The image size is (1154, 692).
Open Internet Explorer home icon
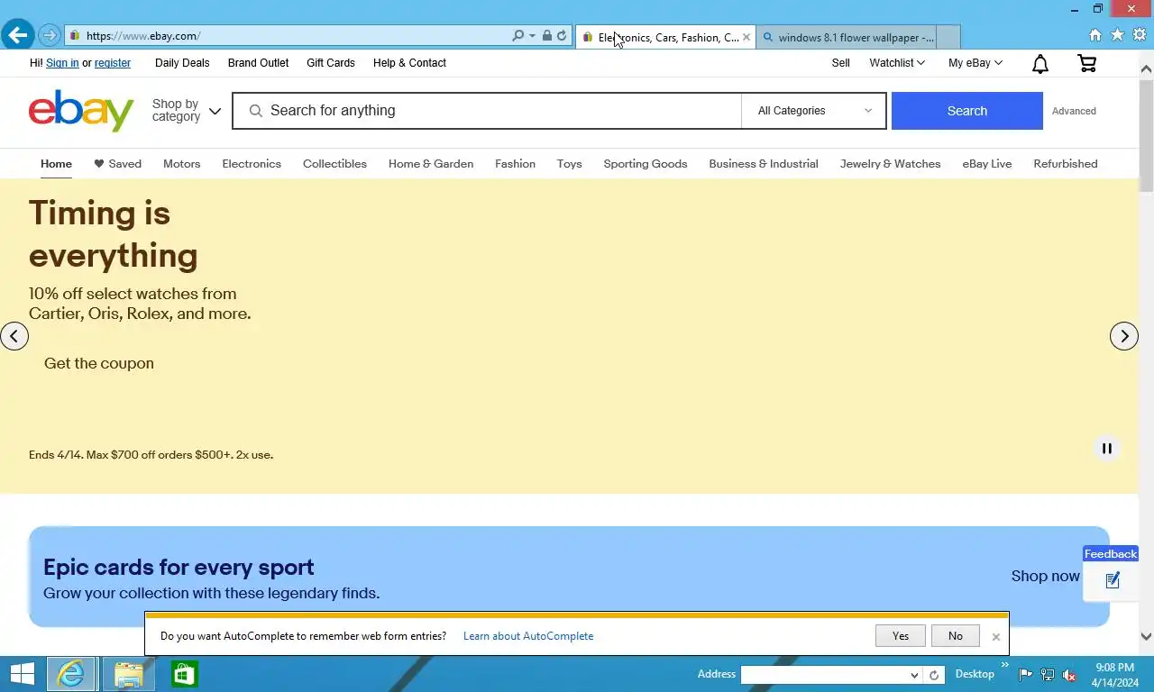[x=1095, y=35]
